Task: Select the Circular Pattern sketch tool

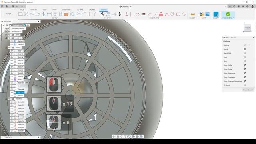Action: tap(72, 14)
